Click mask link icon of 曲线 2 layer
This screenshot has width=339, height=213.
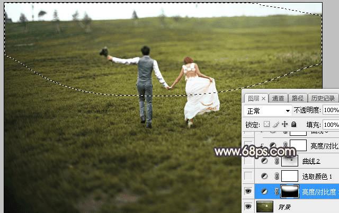[x=276, y=161]
